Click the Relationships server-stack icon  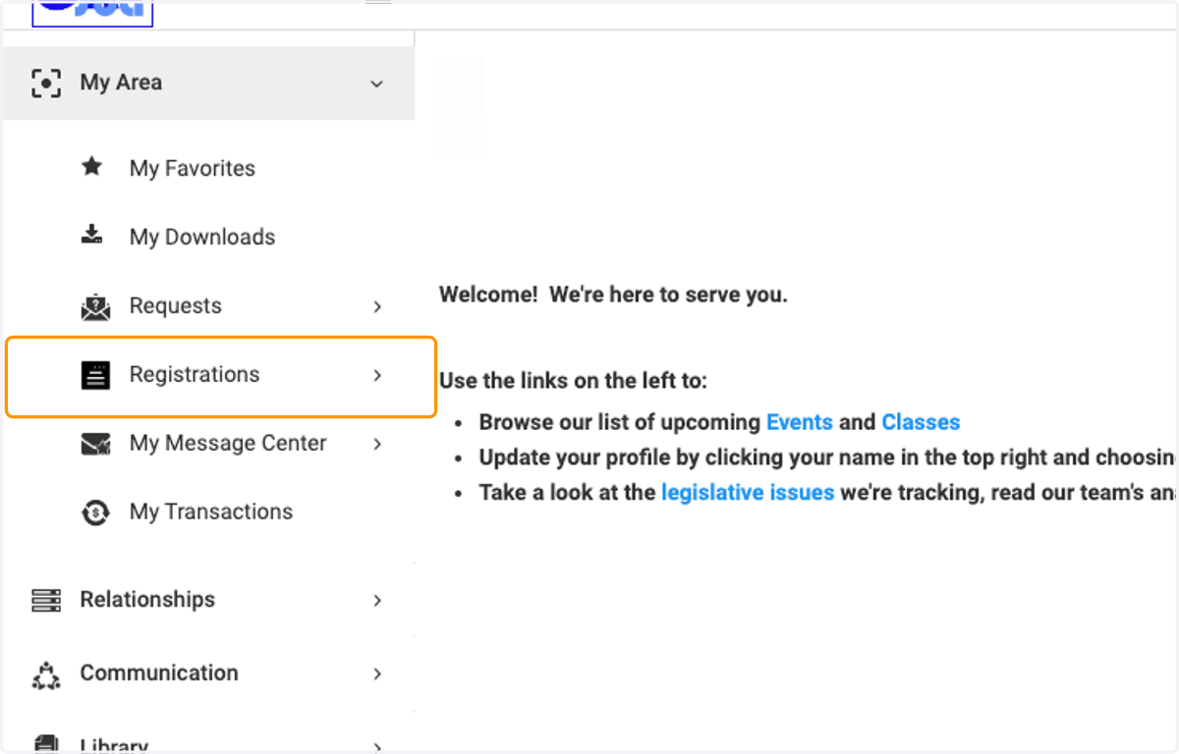tap(46, 600)
